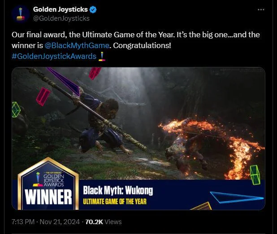This screenshot has height=234, width=277.
Task: Open the @GoldenJoysticks handle link
Action: (x=61, y=18)
